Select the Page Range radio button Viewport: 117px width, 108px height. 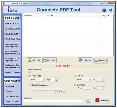[30, 76]
